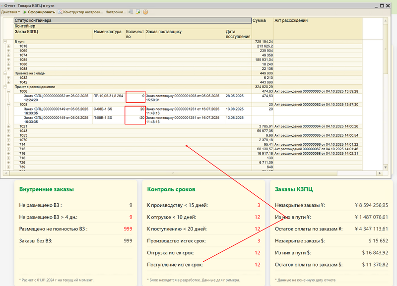This screenshot has height=286, width=397.
Task: Click the Дата поступления column header
Action: click(x=238, y=34)
